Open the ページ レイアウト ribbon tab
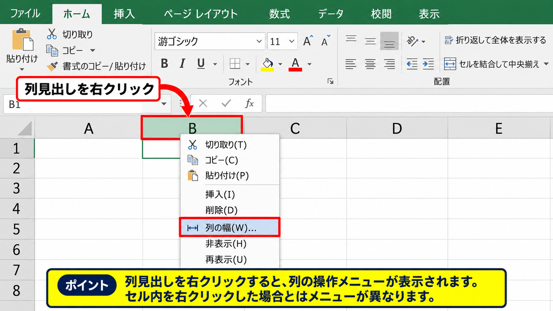 (x=201, y=14)
